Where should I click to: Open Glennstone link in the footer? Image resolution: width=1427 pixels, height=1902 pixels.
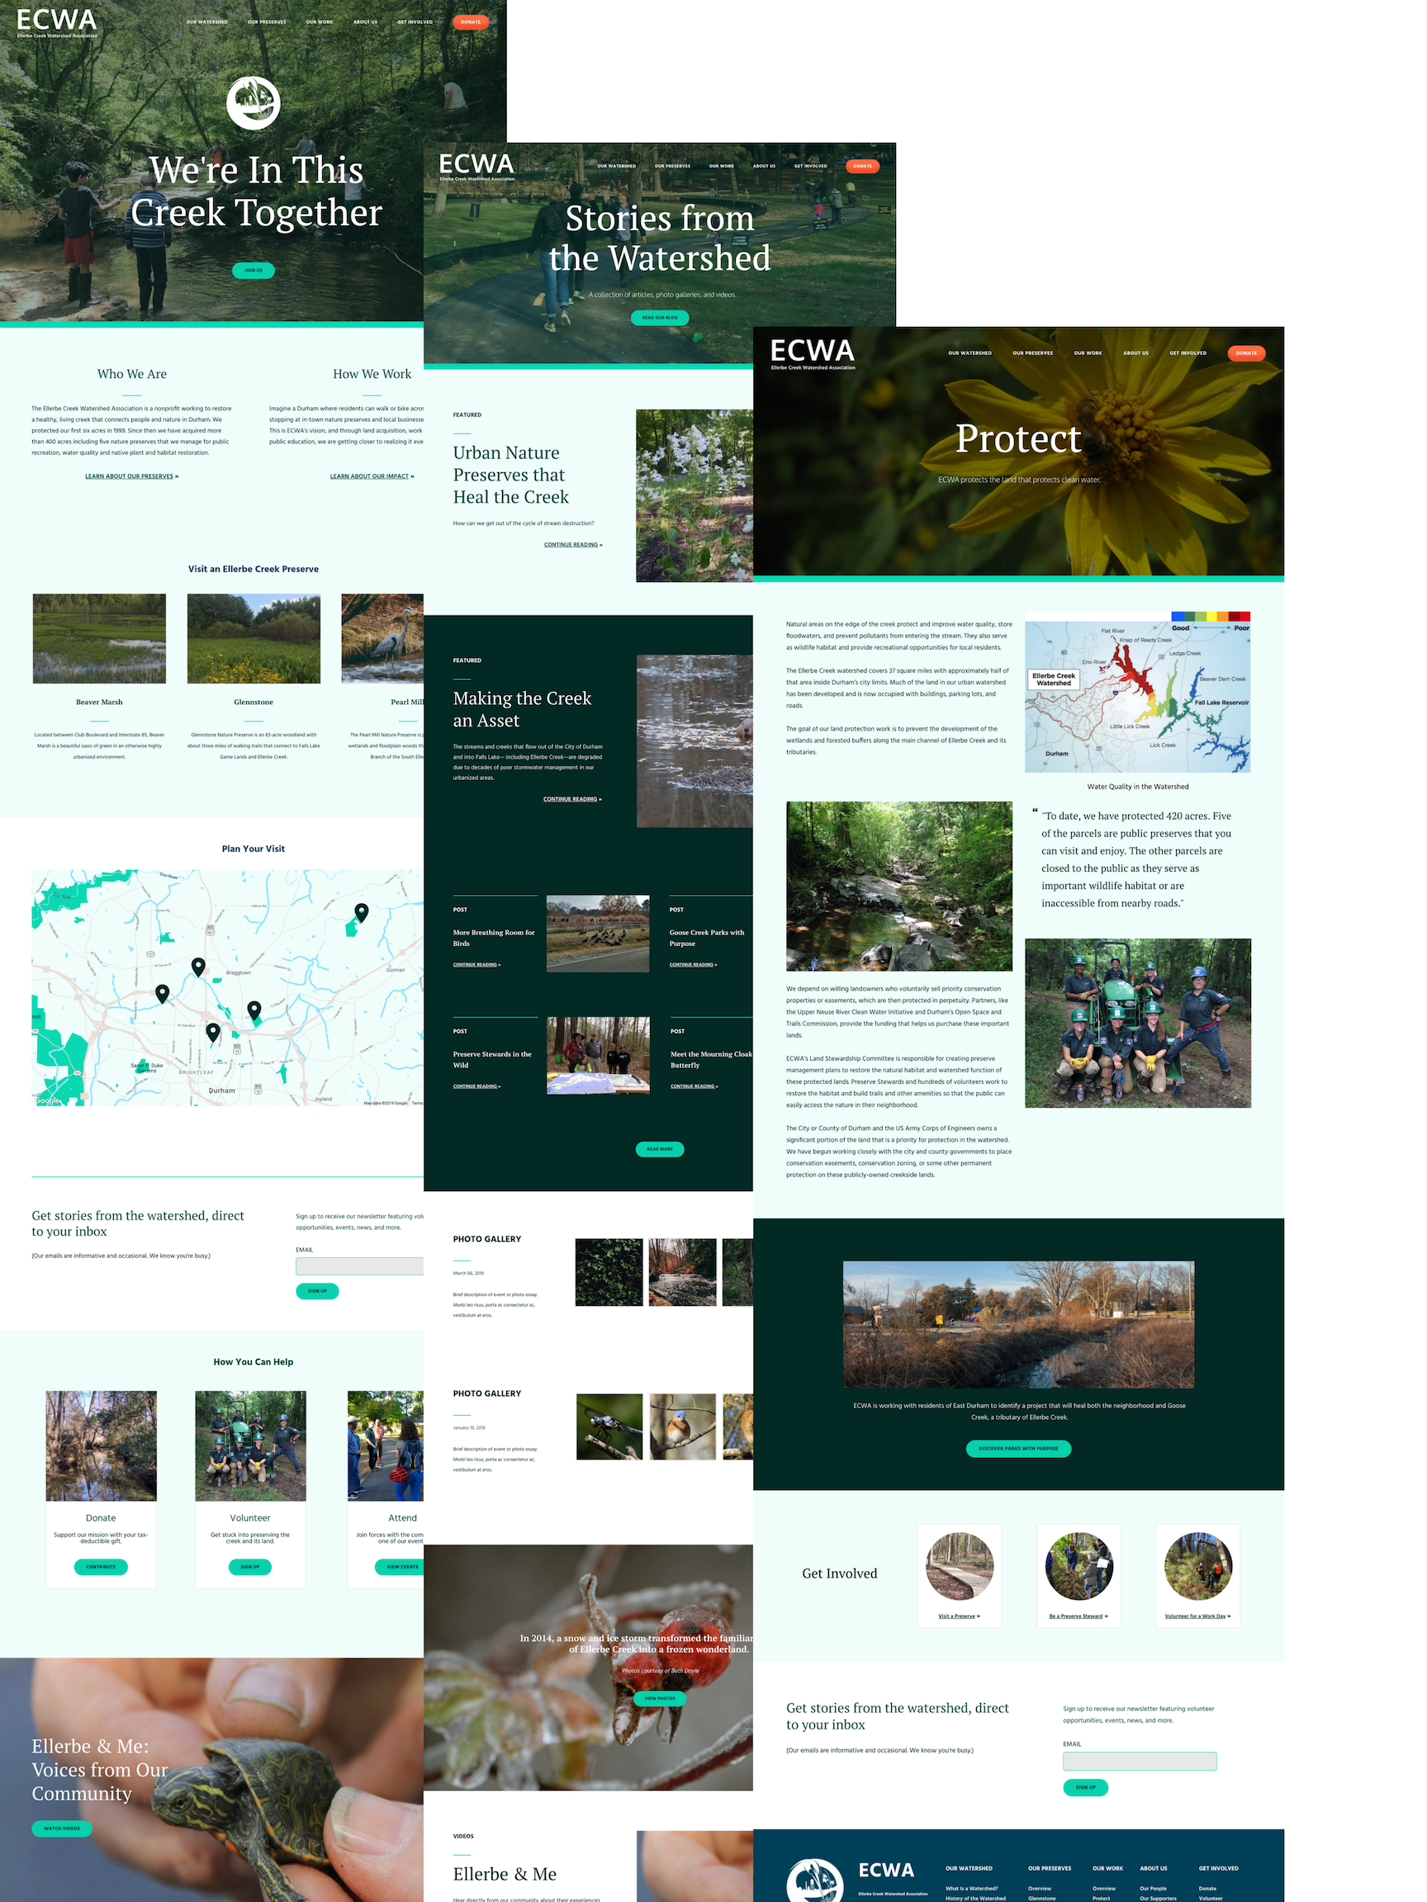(x=1041, y=1898)
